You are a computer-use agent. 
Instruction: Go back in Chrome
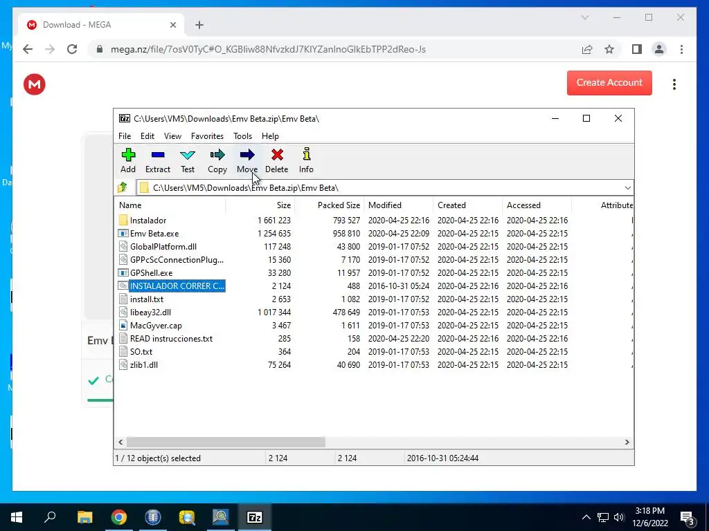click(28, 49)
